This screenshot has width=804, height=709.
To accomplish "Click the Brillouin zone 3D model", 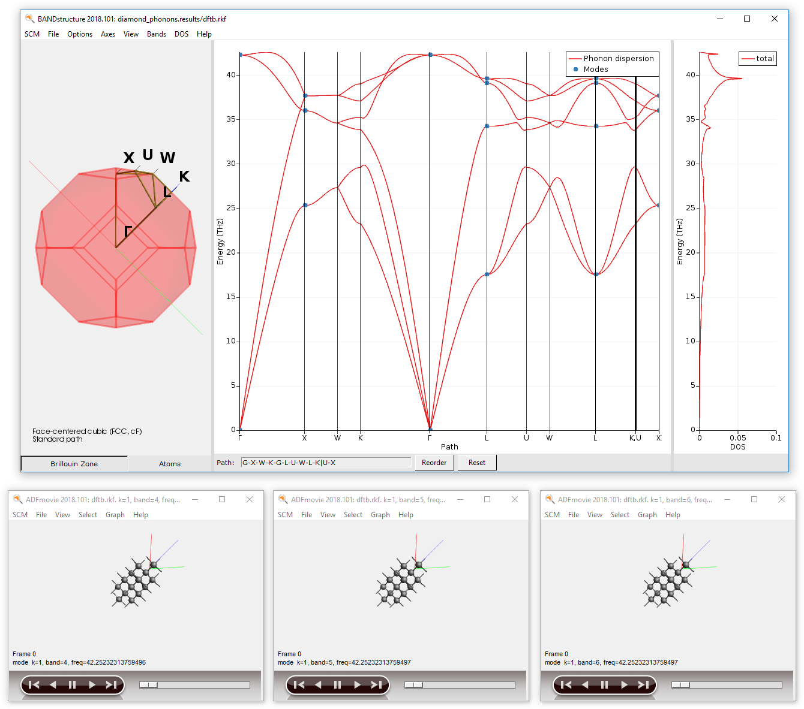I will [116, 247].
